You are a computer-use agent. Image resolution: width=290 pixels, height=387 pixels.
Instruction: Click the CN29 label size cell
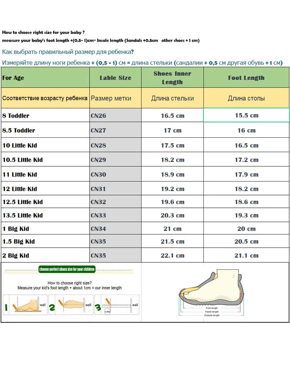(x=115, y=159)
